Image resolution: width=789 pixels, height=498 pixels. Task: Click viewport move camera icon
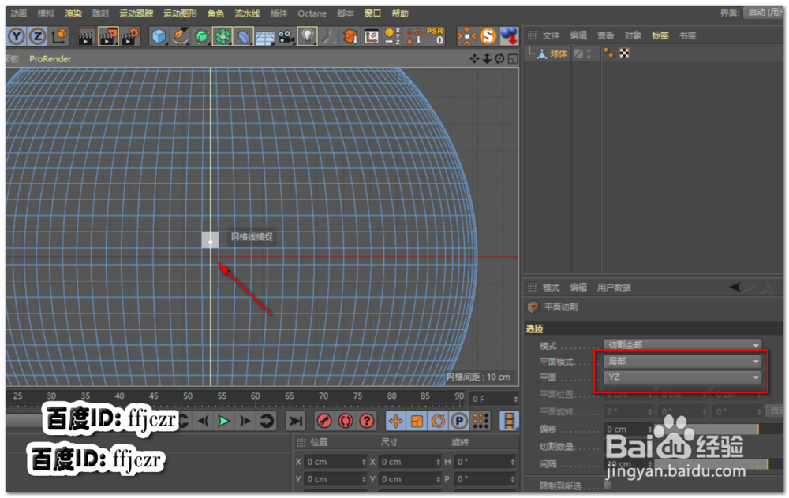point(474,59)
